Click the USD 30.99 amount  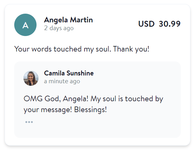[159, 24]
